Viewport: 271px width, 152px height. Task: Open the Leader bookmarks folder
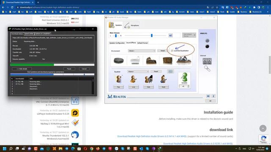click(x=231, y=12)
